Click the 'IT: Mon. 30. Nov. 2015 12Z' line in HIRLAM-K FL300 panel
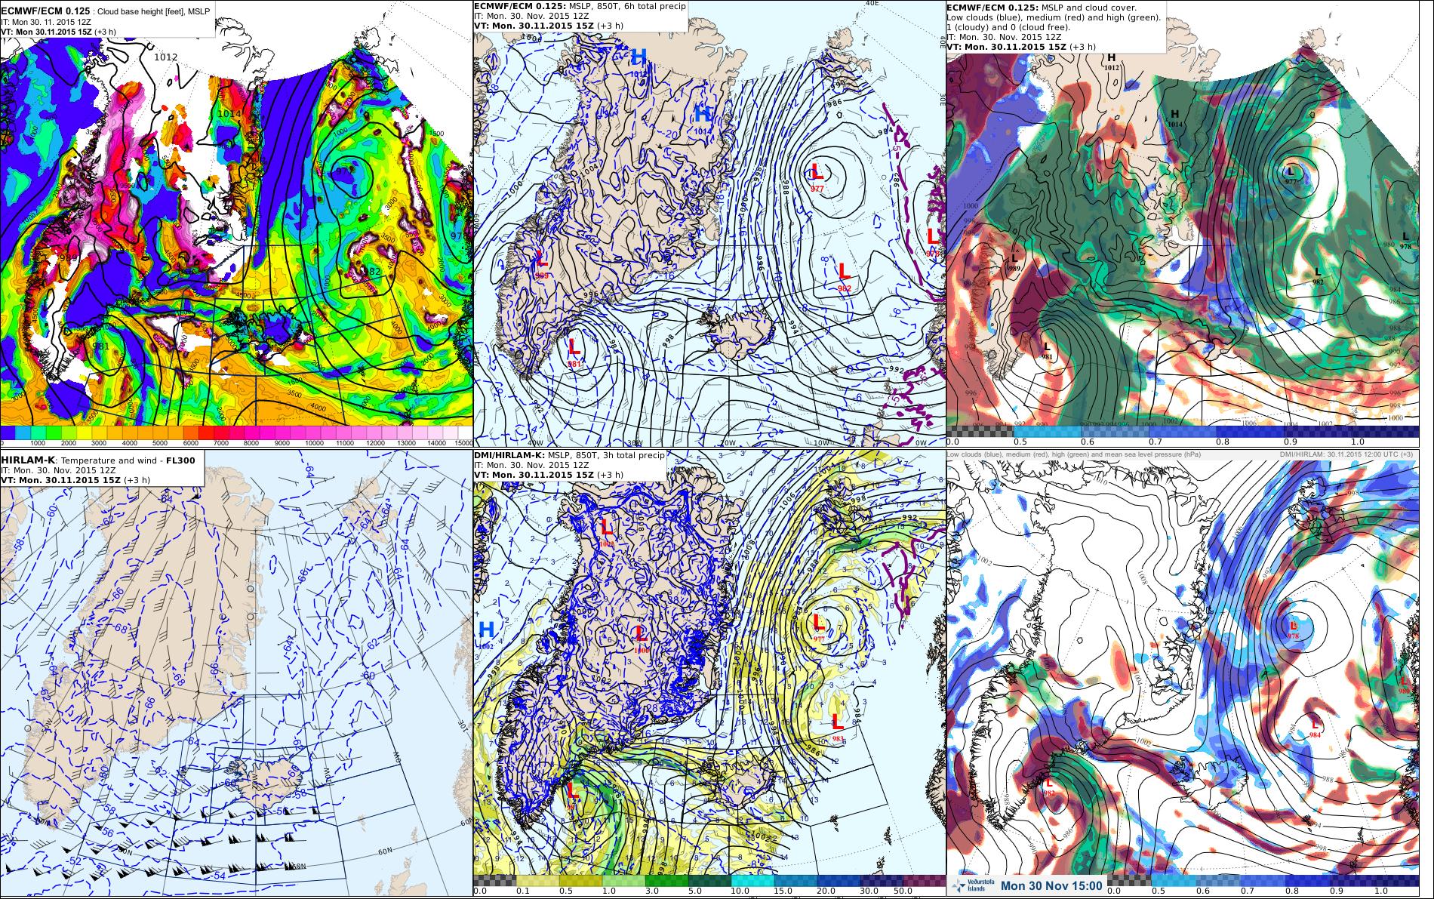1434x899 pixels. (x=57, y=470)
